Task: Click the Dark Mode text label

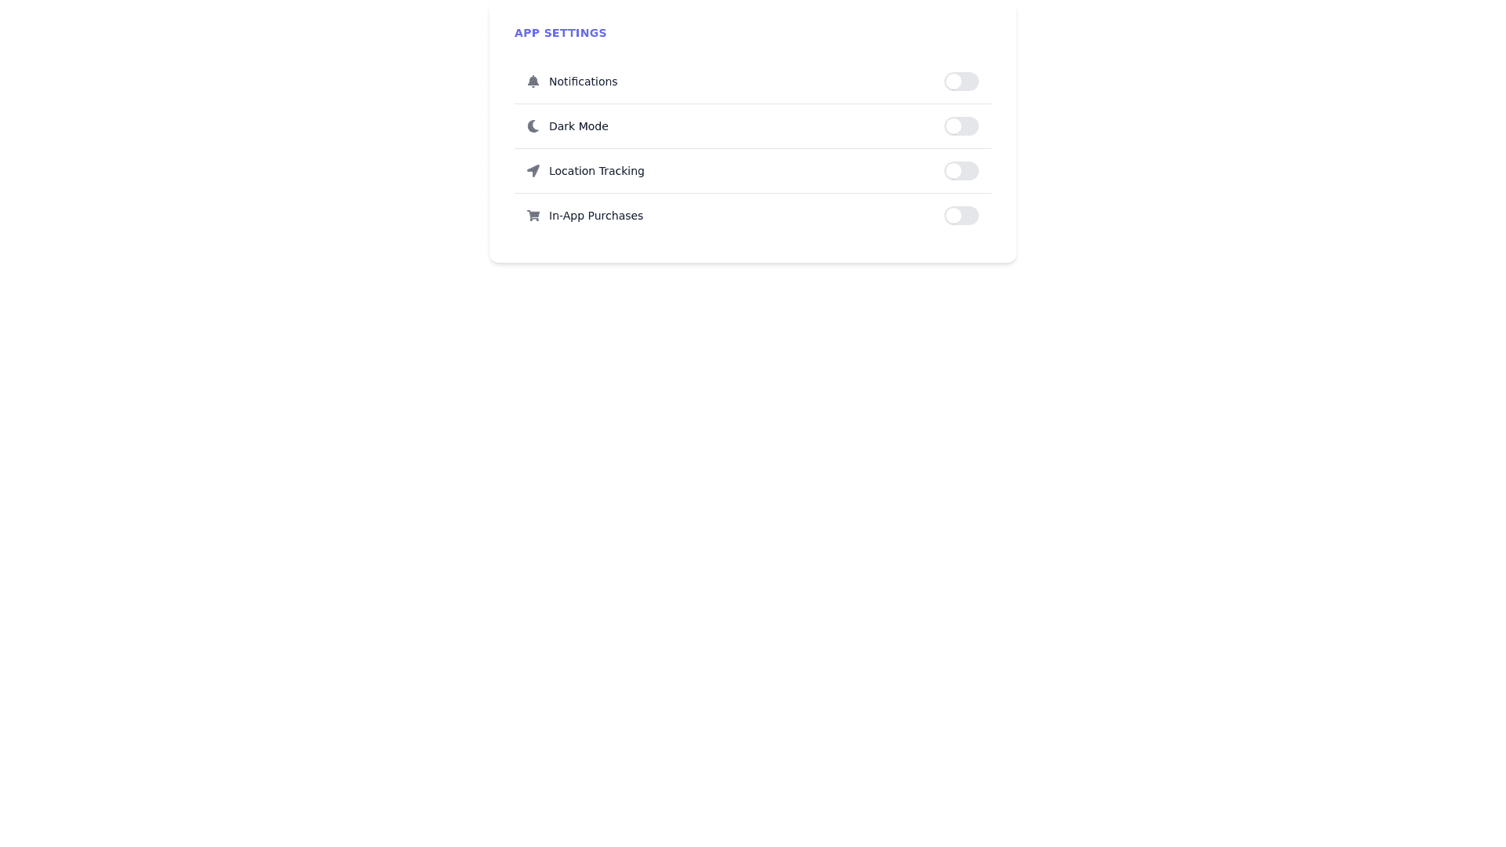Action: coord(578,126)
